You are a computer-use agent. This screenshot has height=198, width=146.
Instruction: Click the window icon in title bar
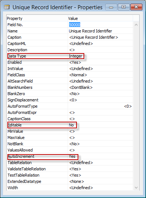pos(7,7)
